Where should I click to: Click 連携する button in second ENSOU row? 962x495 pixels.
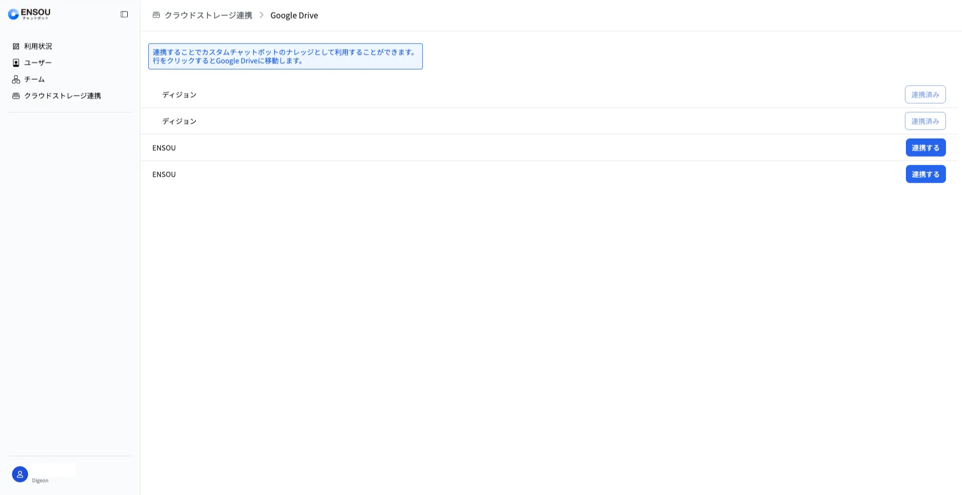[925, 174]
